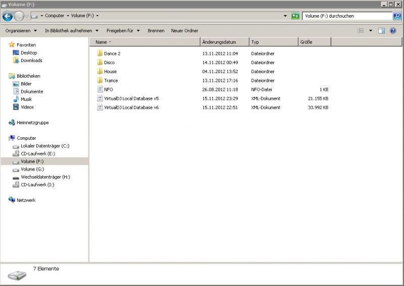The image size is (404, 286).
Task: Open more view options dropdown arrow
Action: [x=371, y=31]
